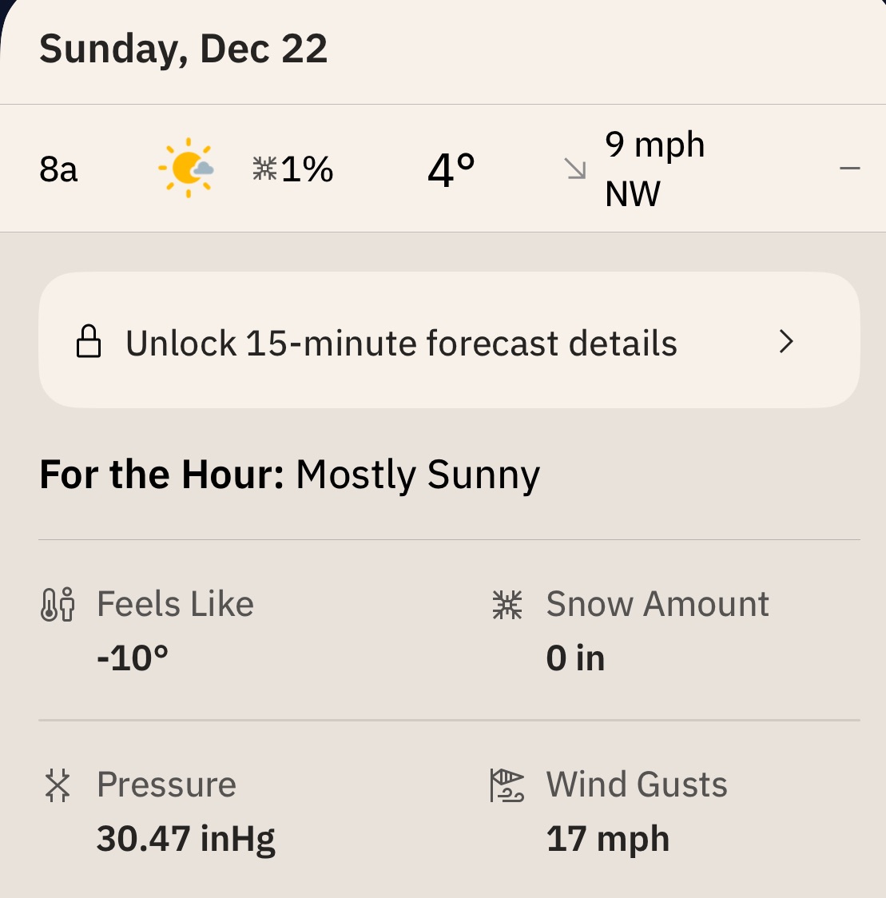Click the Feels Like thermometer icon

coord(58,605)
